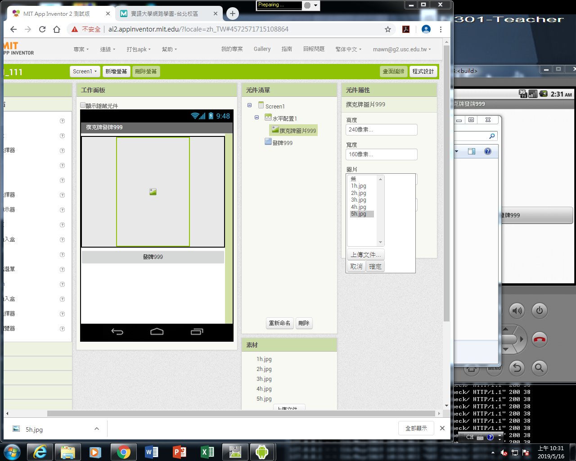Open the 打包apk menu
Image resolution: width=576 pixels, height=461 pixels.
(138, 50)
